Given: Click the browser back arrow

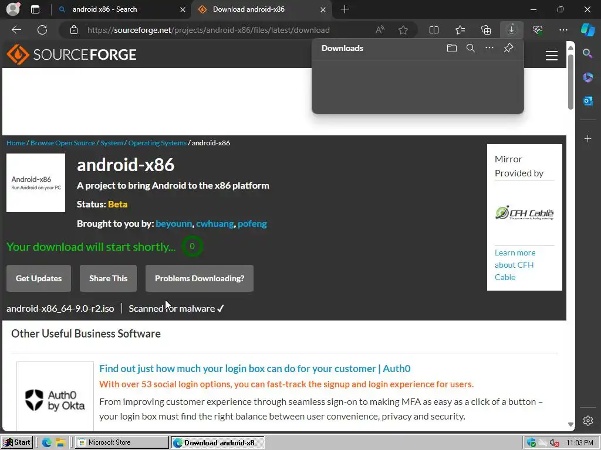Looking at the screenshot, I should [16, 30].
